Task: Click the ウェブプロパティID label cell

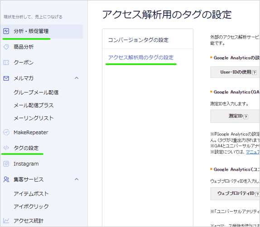Action: pos(235,193)
